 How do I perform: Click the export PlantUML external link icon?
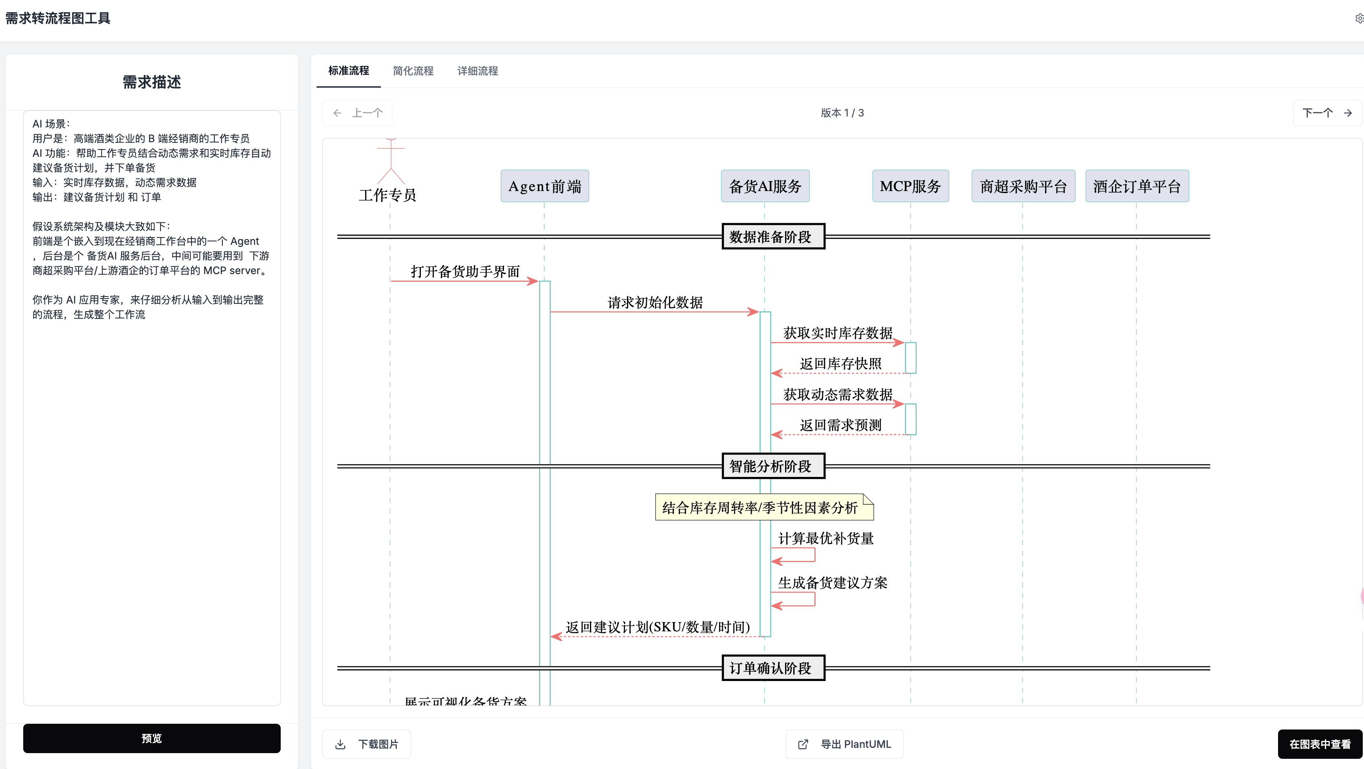tap(803, 744)
